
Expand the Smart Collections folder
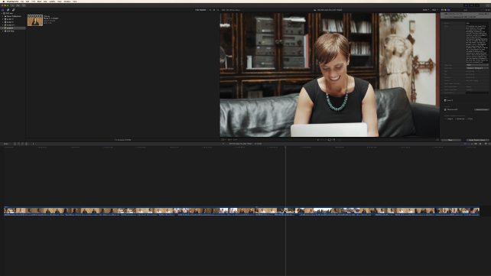click(x=3, y=16)
